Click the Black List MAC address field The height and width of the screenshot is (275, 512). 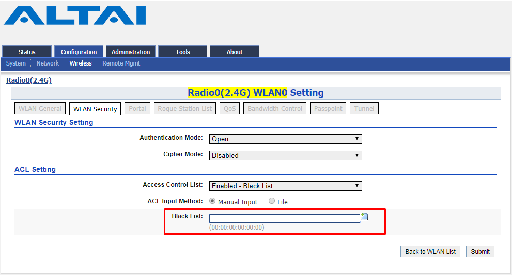tap(284, 218)
